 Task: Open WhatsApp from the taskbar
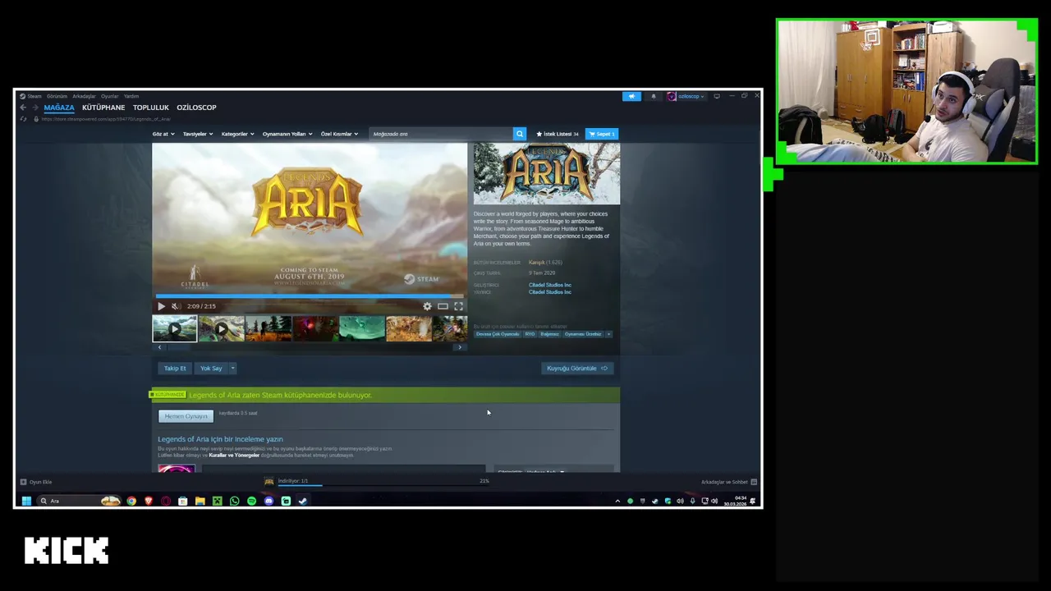tap(234, 501)
